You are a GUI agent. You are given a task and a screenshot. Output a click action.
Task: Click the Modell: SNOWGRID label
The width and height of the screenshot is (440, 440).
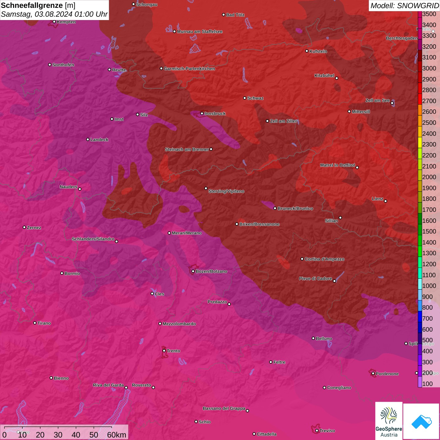(404, 6)
